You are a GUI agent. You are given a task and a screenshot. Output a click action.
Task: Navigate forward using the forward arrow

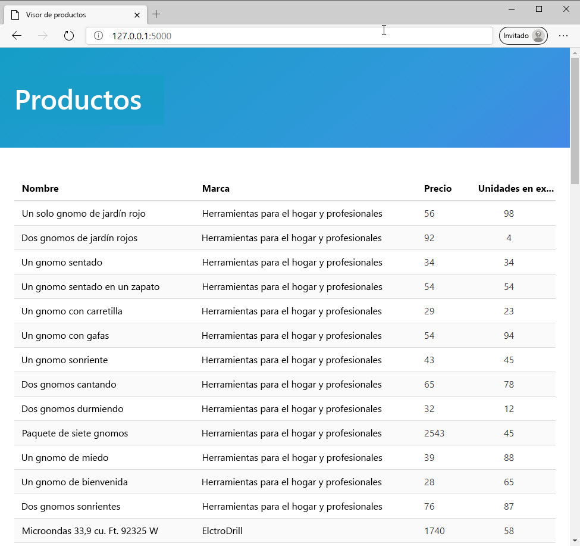[42, 35]
